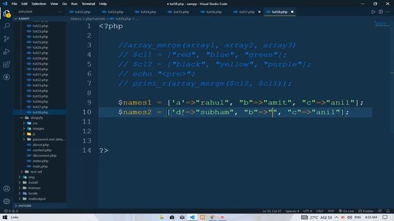Click the notifications bell in status bar

388,211
